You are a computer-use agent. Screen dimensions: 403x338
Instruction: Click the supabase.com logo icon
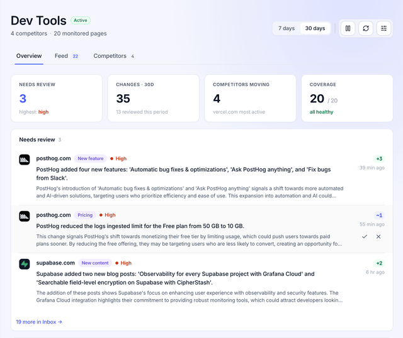25,264
